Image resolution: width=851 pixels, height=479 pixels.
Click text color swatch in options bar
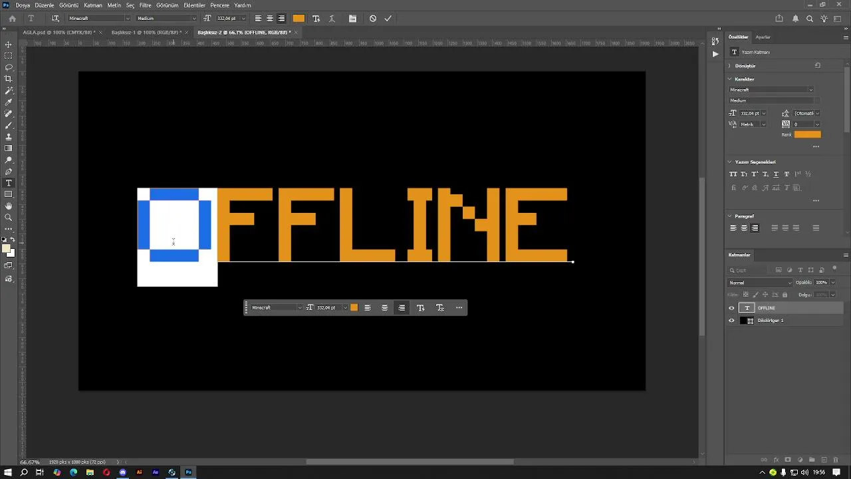[x=299, y=19]
